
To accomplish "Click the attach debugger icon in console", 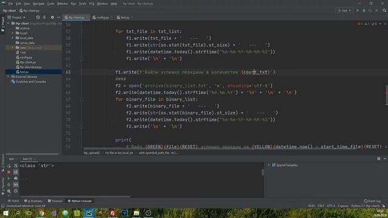I will [x=9, y=185].
